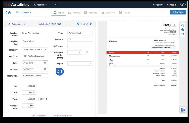Rotate the invoice preview image
This screenshot has height=123, width=189.
pos(183,34)
